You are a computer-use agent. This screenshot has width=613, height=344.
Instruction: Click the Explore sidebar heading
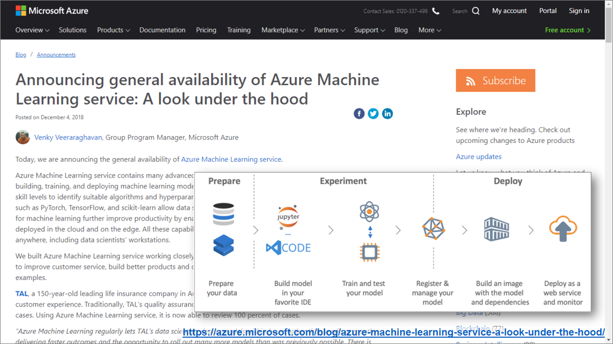[x=471, y=112]
